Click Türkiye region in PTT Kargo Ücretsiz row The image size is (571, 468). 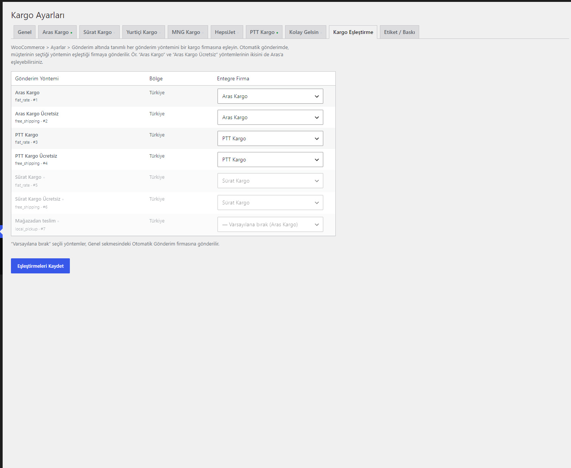click(157, 156)
